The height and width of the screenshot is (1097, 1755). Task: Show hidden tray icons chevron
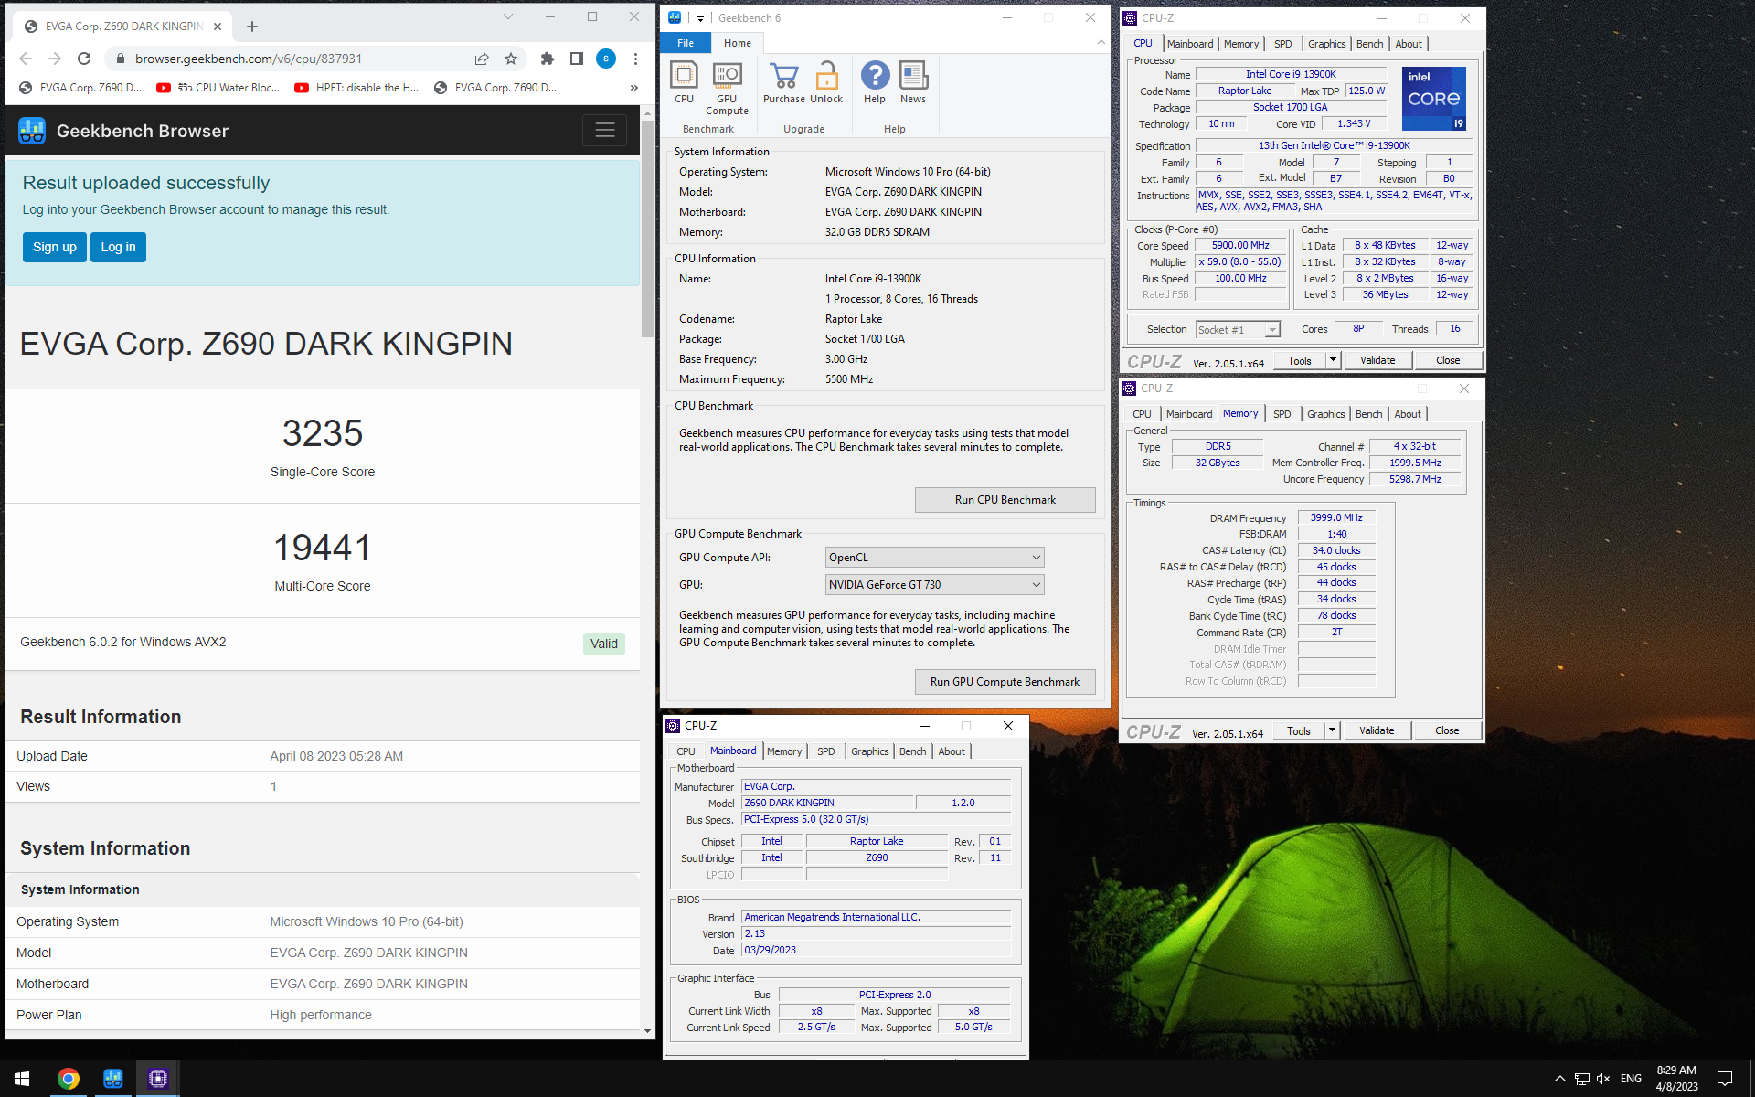tap(1560, 1079)
